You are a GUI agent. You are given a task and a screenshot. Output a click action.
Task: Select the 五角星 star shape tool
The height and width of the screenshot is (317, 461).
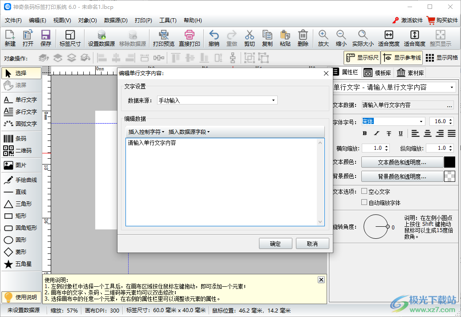click(x=21, y=264)
